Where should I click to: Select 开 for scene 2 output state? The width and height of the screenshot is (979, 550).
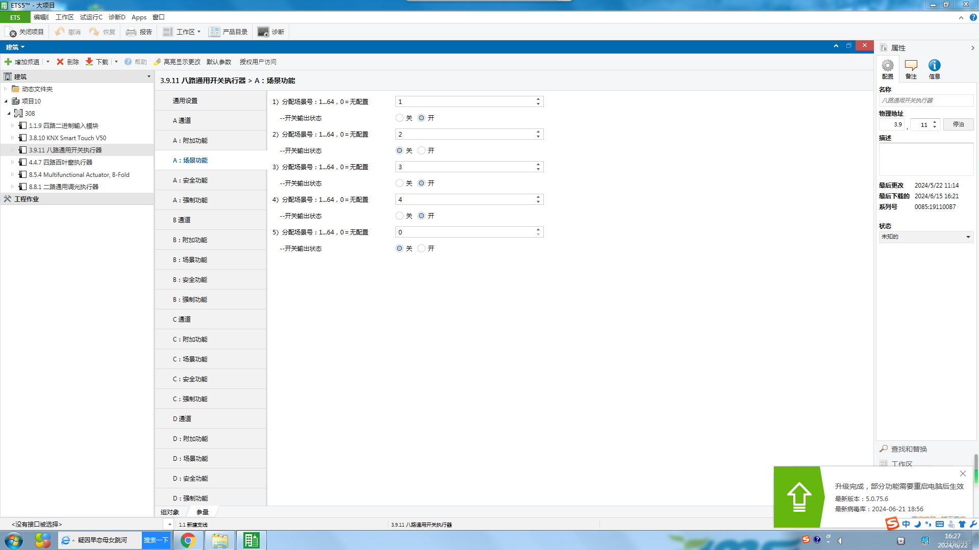click(x=421, y=150)
